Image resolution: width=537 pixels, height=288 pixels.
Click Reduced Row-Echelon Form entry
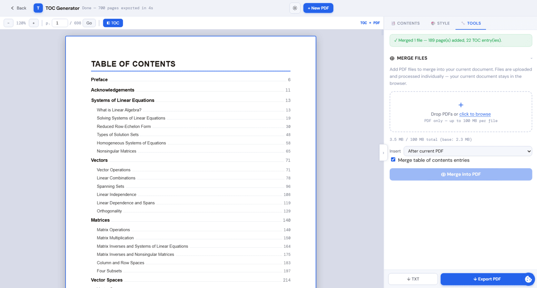click(x=194, y=127)
